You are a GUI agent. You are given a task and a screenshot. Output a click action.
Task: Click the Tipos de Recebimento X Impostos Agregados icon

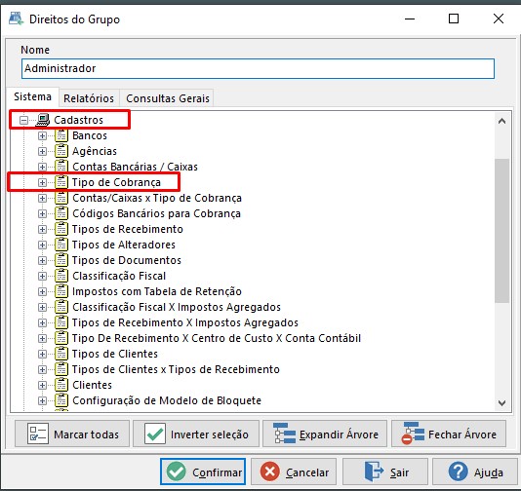pyautogui.click(x=61, y=322)
